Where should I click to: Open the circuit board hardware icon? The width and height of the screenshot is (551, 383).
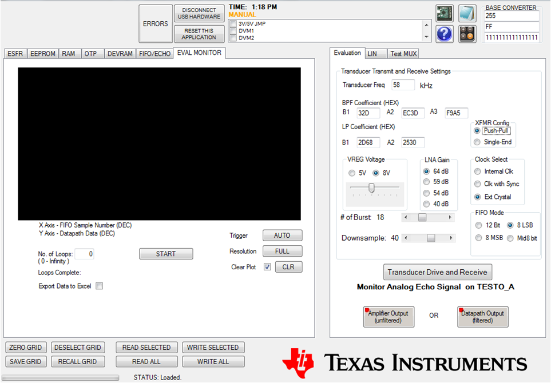point(444,13)
